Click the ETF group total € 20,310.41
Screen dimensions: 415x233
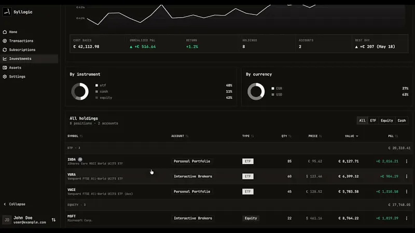[399, 148]
